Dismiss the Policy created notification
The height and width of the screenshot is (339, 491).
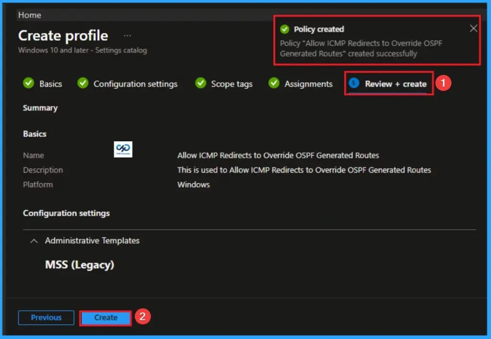(x=473, y=28)
